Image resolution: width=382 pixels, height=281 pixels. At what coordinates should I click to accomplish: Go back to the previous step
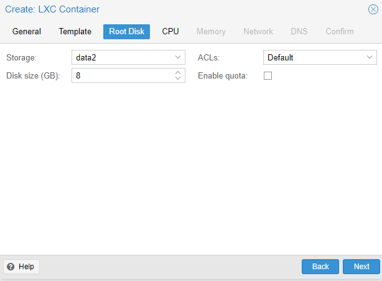click(x=320, y=267)
